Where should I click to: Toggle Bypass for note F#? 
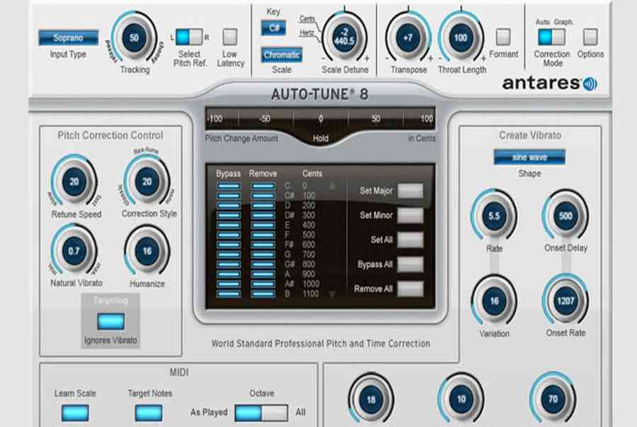pyautogui.click(x=229, y=245)
